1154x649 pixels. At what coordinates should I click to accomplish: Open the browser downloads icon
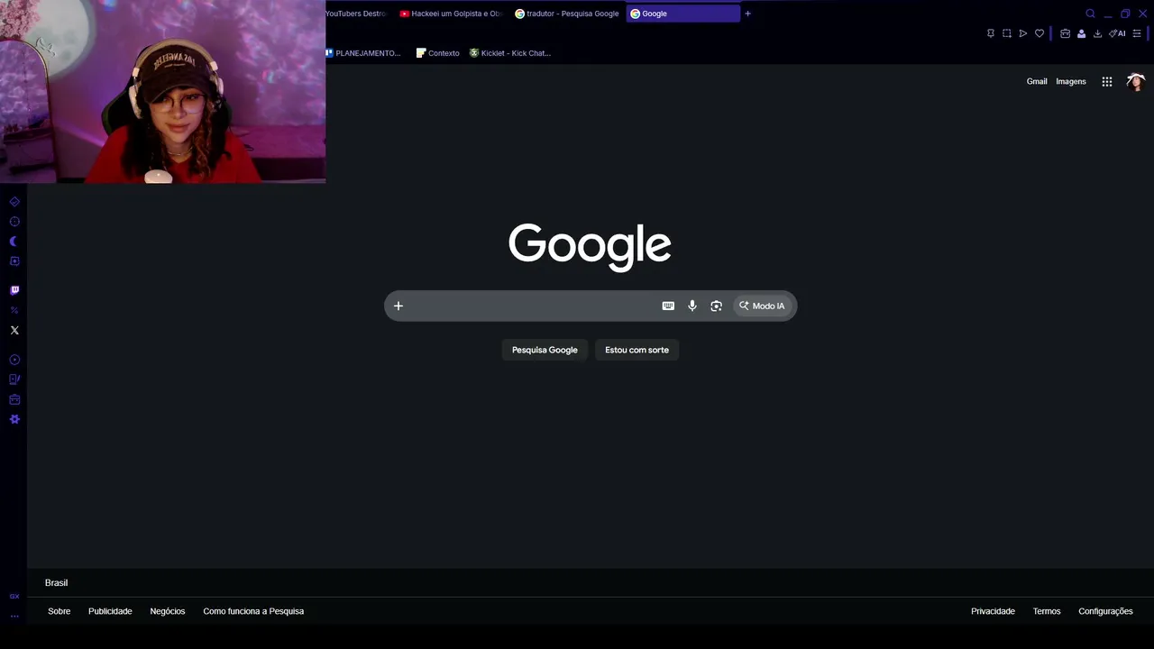1097,33
